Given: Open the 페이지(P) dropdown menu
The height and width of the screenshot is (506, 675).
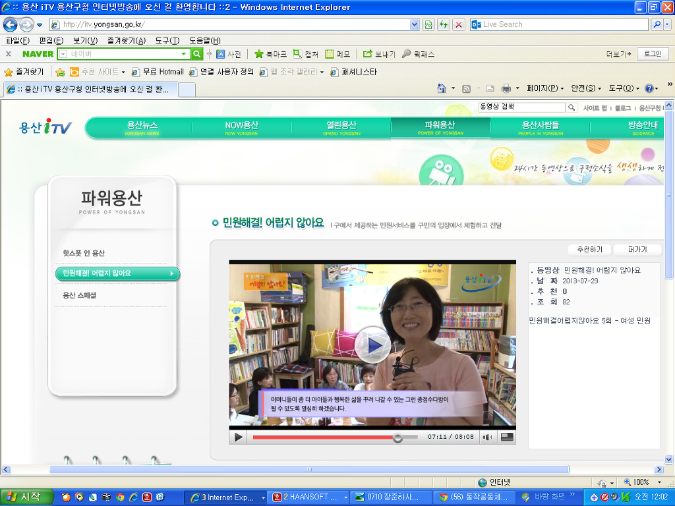Looking at the screenshot, I should click(x=544, y=88).
